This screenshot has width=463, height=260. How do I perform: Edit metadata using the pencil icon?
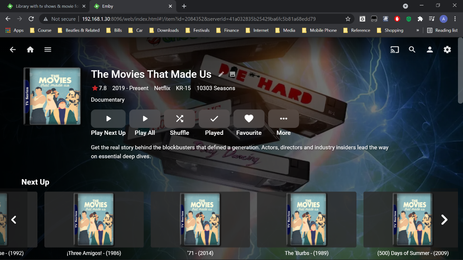(x=221, y=74)
